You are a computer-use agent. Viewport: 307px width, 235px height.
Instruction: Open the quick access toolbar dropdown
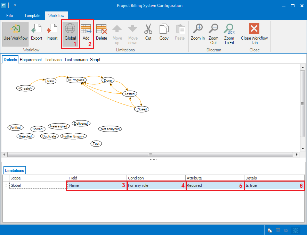[15, 6]
